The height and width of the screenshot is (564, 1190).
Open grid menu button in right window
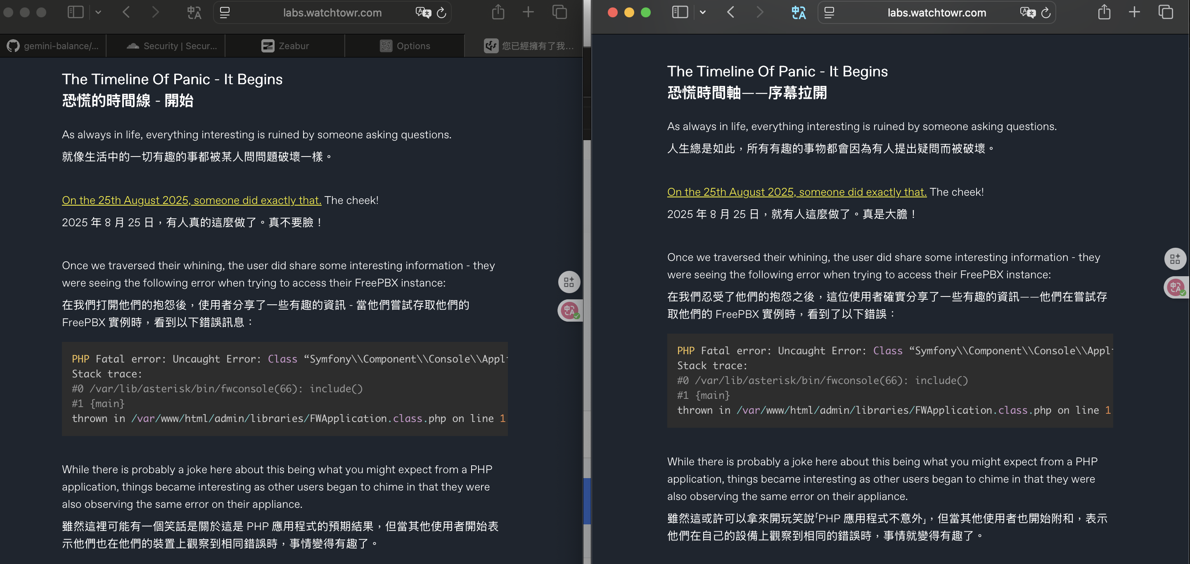click(1175, 259)
